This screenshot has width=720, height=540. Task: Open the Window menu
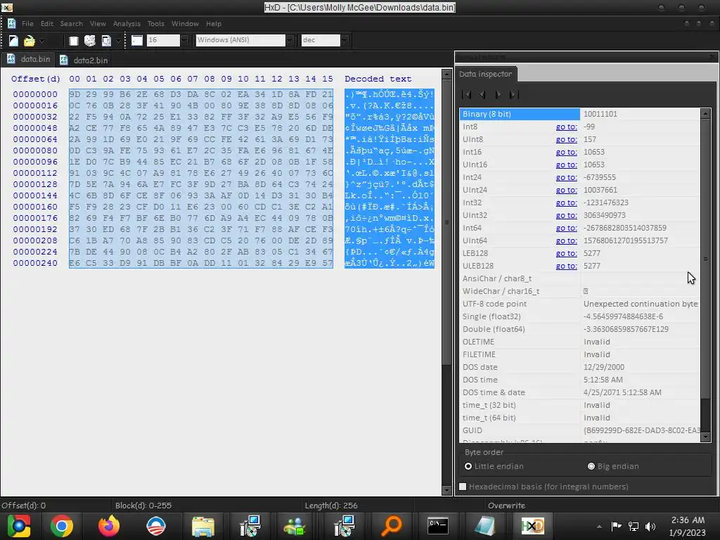[185, 23]
